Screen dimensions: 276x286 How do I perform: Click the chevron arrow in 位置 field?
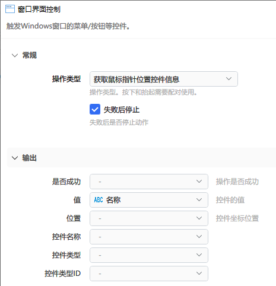click(x=199, y=218)
